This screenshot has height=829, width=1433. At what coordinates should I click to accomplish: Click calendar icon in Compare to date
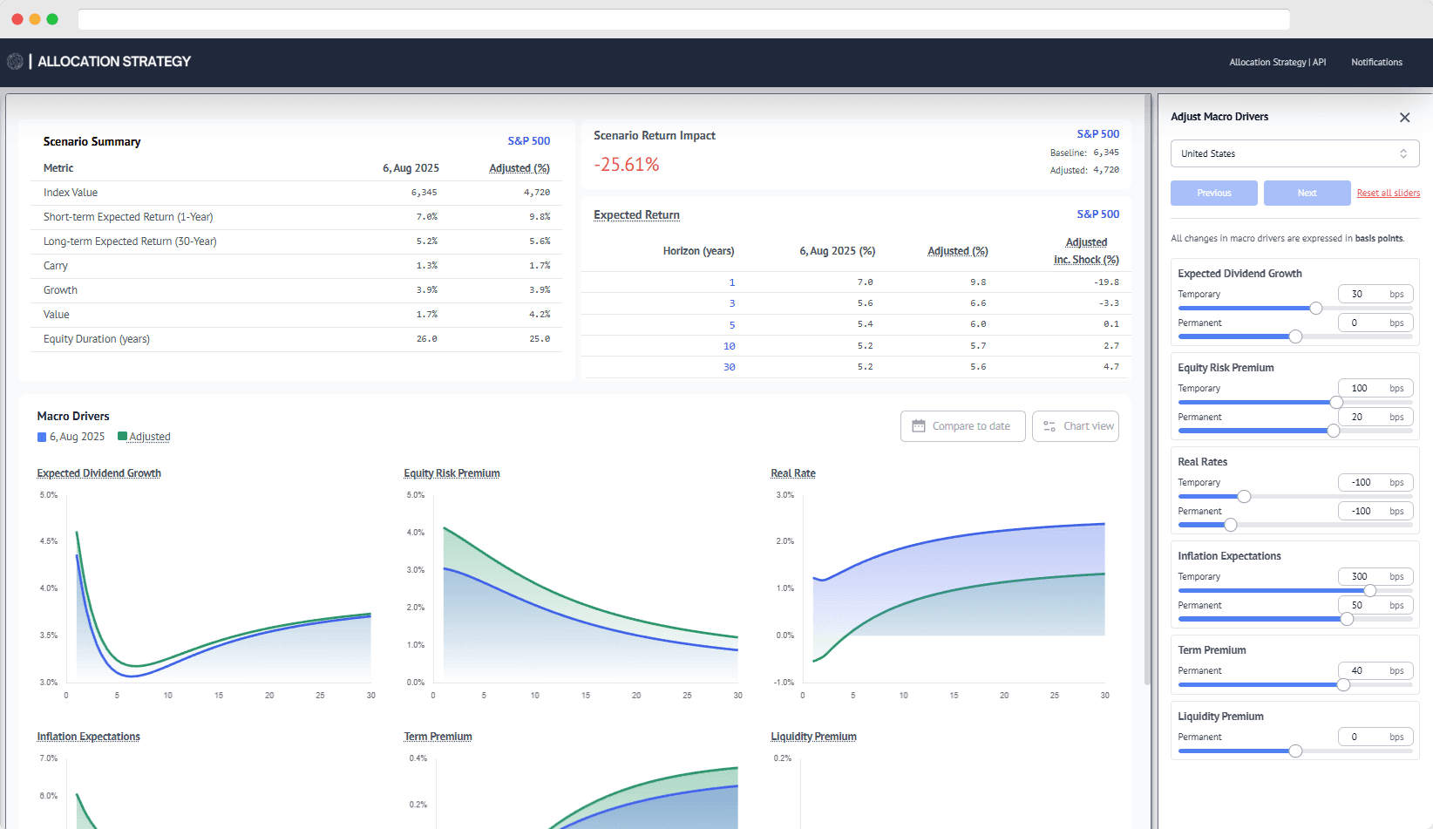click(x=919, y=426)
